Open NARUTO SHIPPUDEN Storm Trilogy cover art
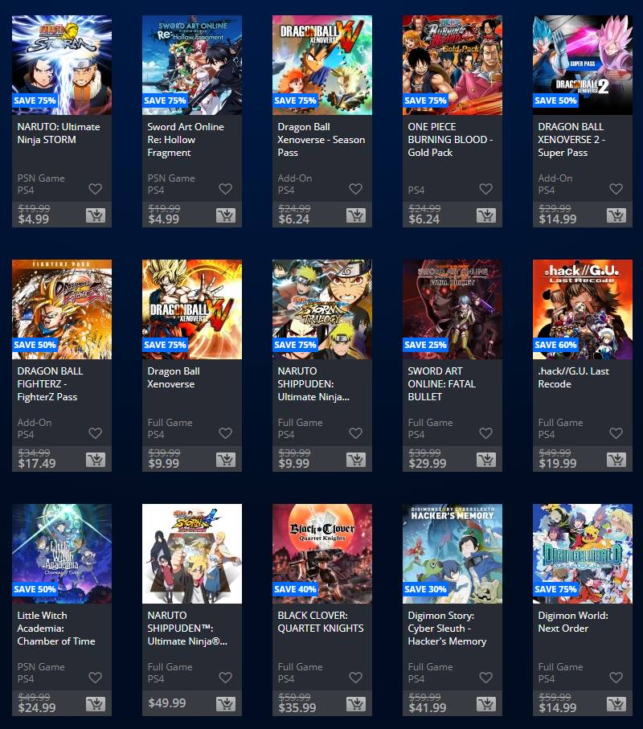 tap(322, 309)
